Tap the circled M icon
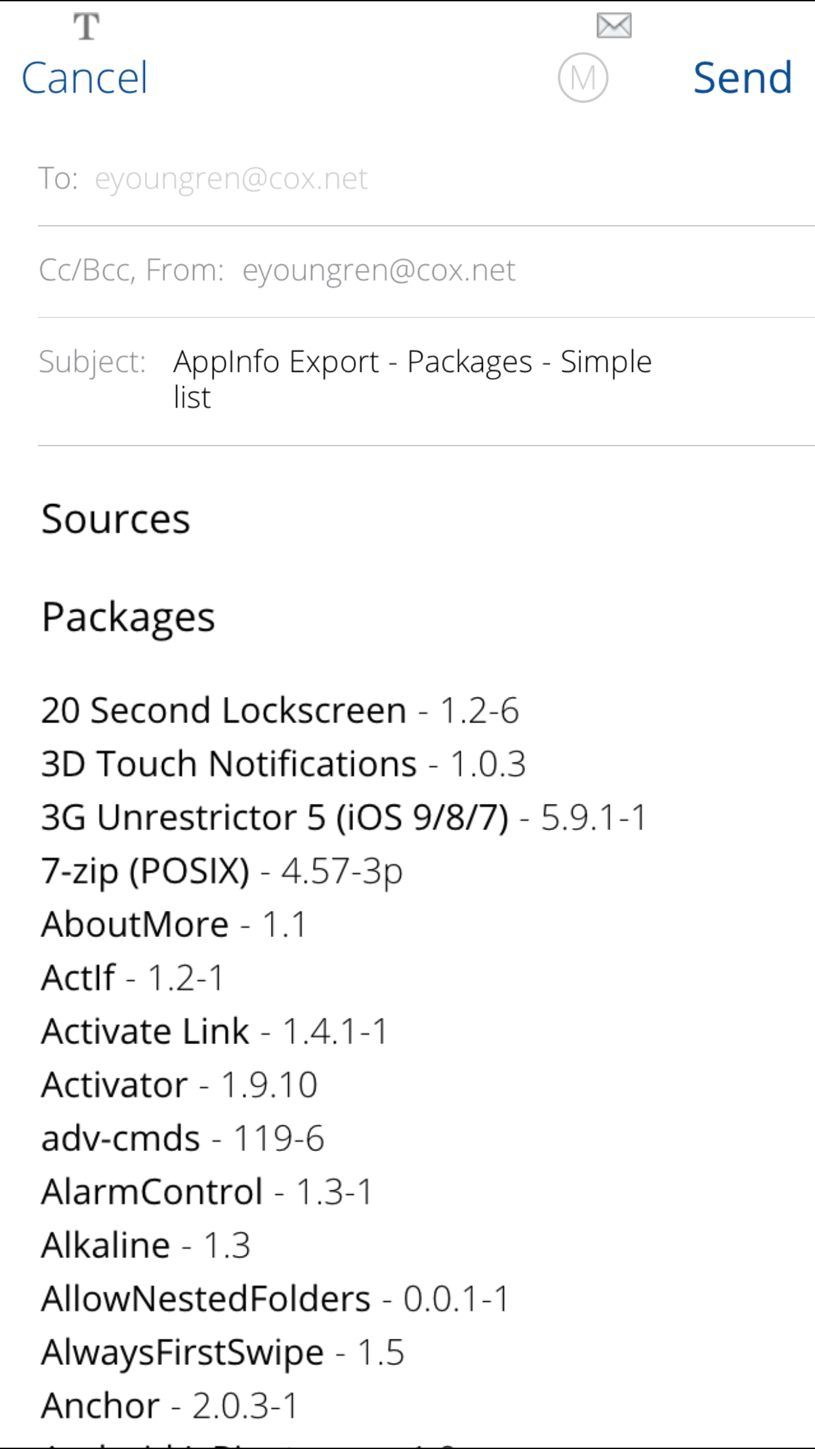Viewport: 815px width, 1449px height. [583, 77]
